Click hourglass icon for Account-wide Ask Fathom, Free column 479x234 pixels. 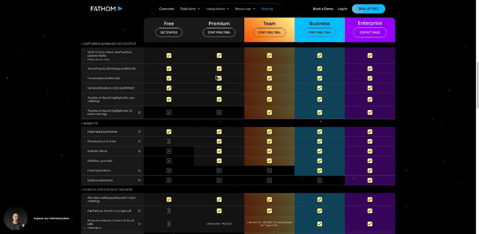coord(169,224)
